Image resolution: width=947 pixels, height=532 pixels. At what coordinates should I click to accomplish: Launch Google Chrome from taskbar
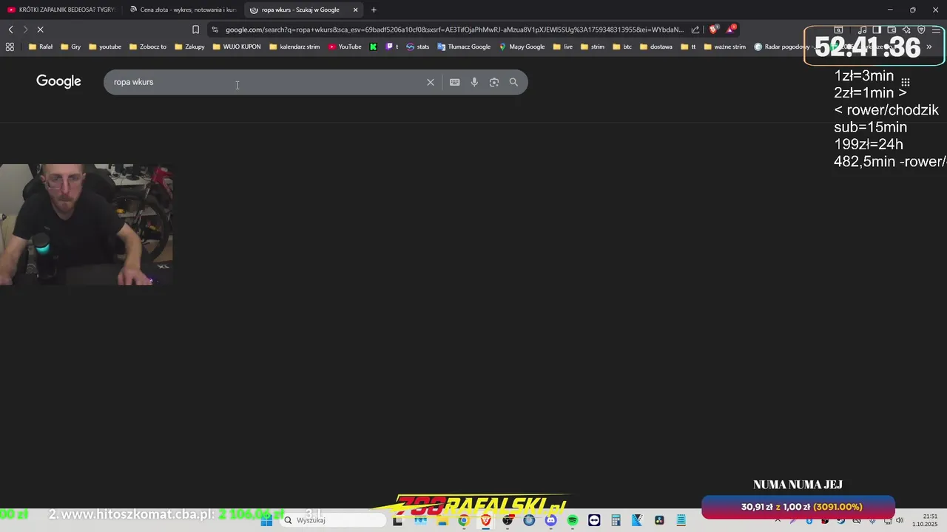463,520
